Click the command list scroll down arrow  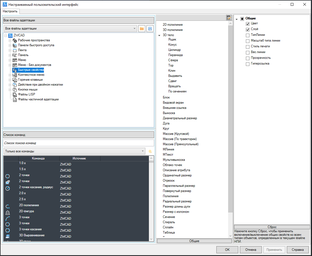point(151,239)
